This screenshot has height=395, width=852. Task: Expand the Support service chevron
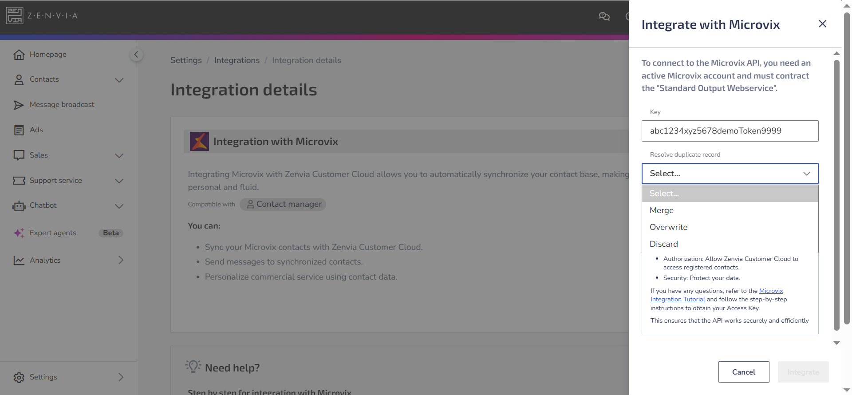[x=119, y=181]
